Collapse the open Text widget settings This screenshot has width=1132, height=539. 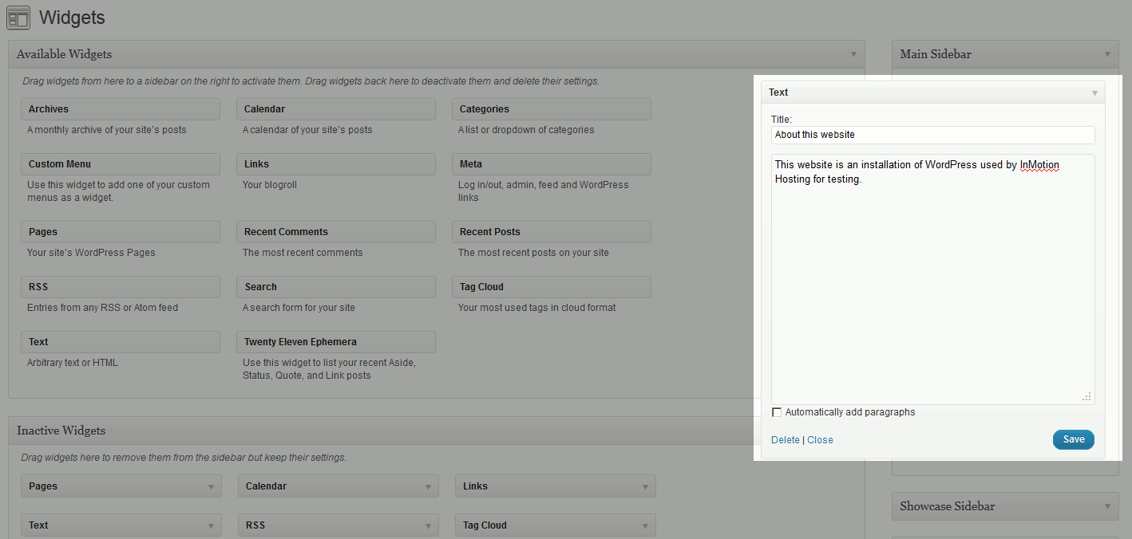pyautogui.click(x=1094, y=92)
